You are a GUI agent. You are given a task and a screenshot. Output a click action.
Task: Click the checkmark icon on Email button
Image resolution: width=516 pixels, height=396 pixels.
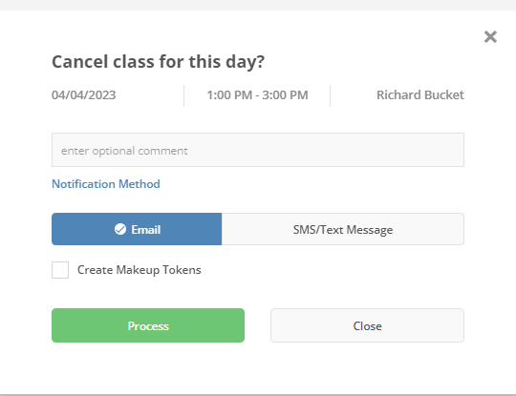tap(120, 229)
